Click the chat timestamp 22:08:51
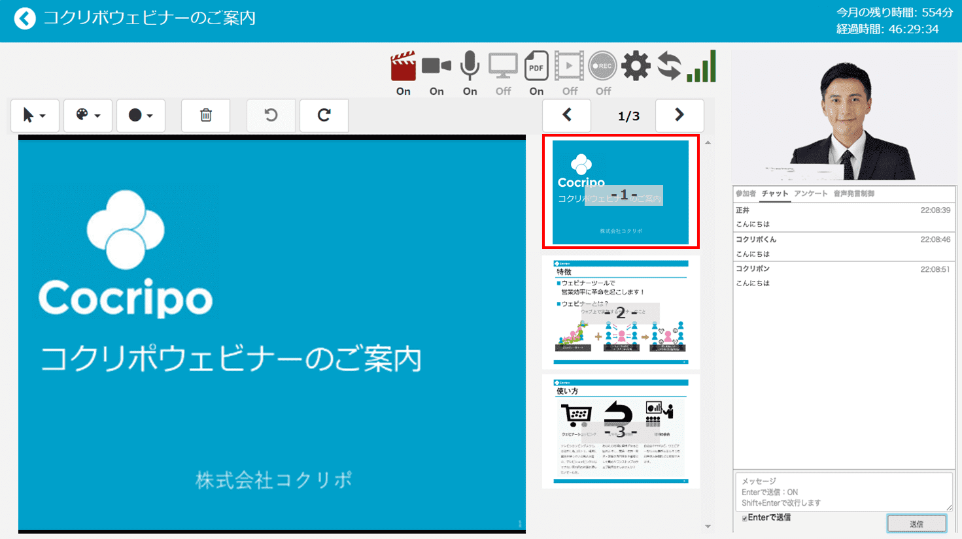Image resolution: width=962 pixels, height=539 pixels. tap(935, 269)
